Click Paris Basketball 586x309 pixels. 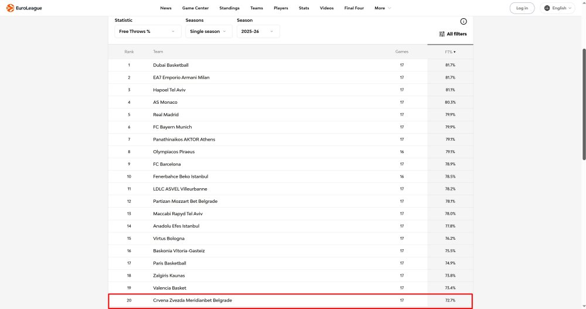click(169, 263)
